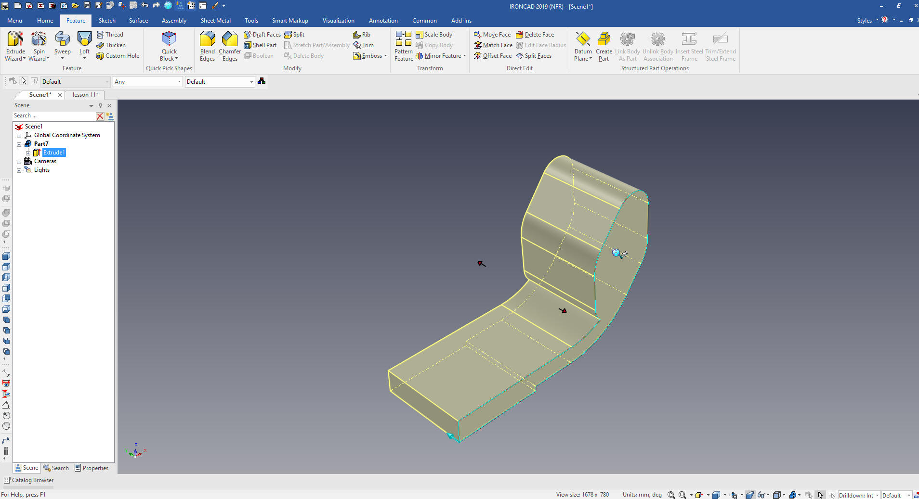Expand the Lights tree node

click(19, 170)
